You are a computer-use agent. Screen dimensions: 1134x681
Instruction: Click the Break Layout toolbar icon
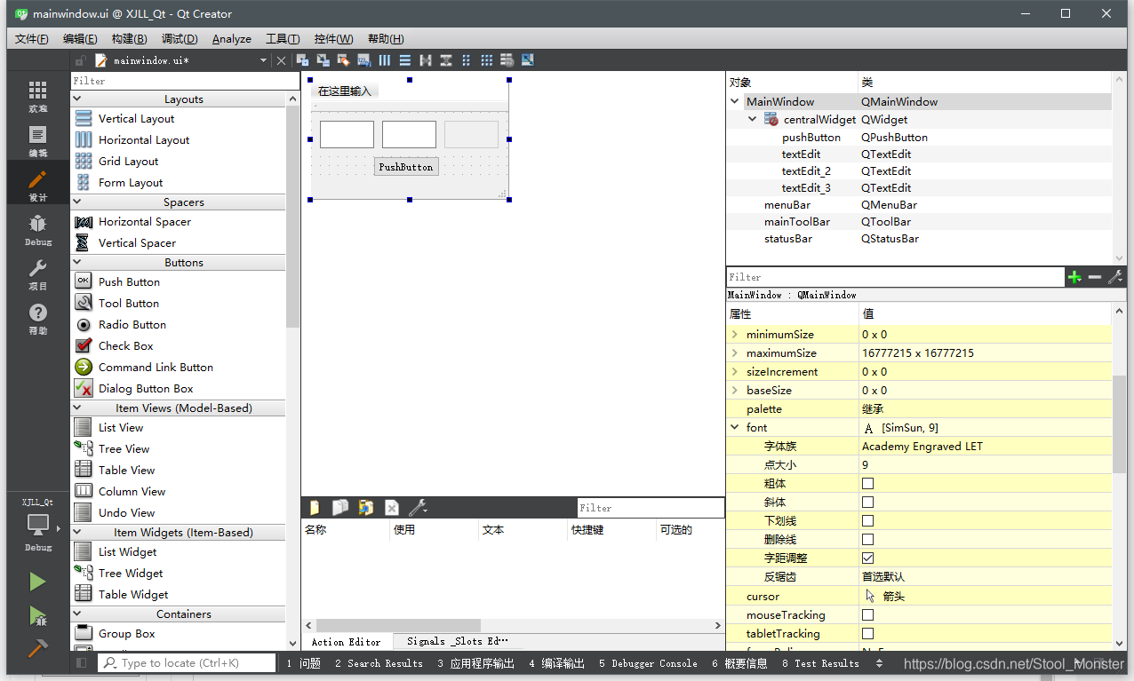click(507, 60)
